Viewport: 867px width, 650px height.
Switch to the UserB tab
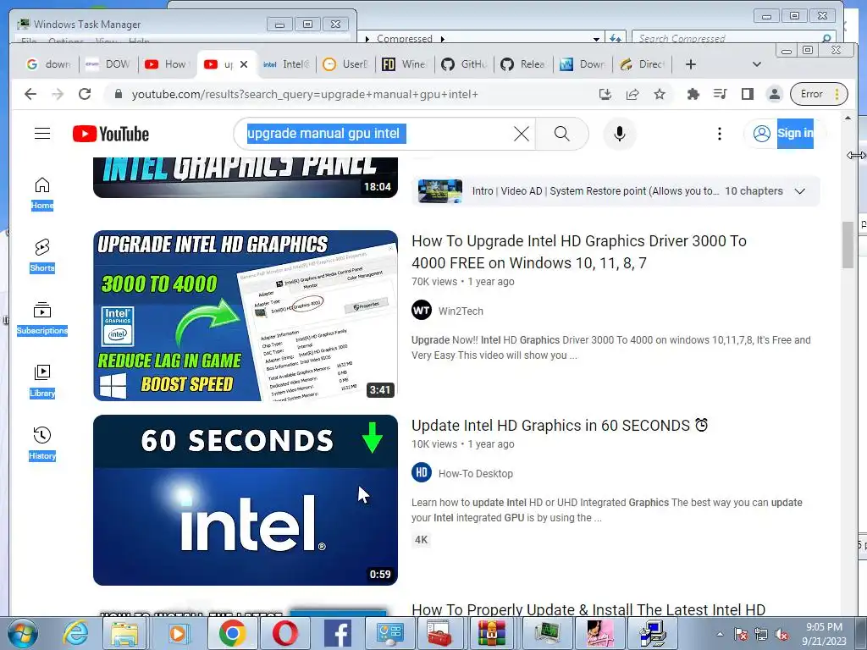tap(345, 64)
